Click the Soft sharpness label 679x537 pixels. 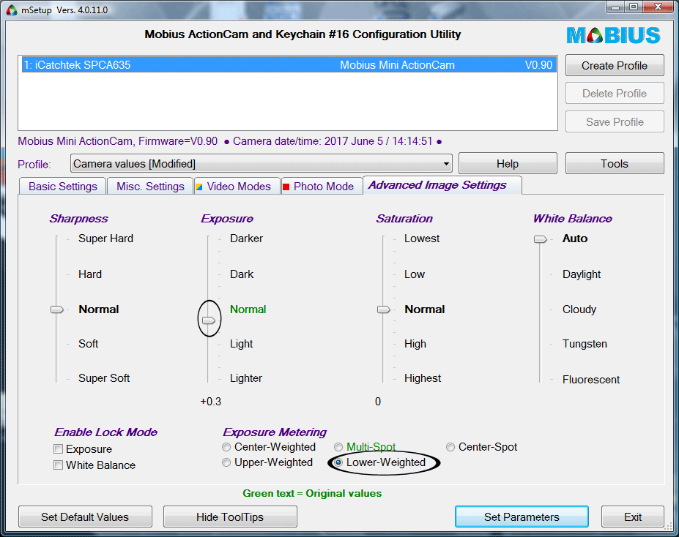[89, 344]
